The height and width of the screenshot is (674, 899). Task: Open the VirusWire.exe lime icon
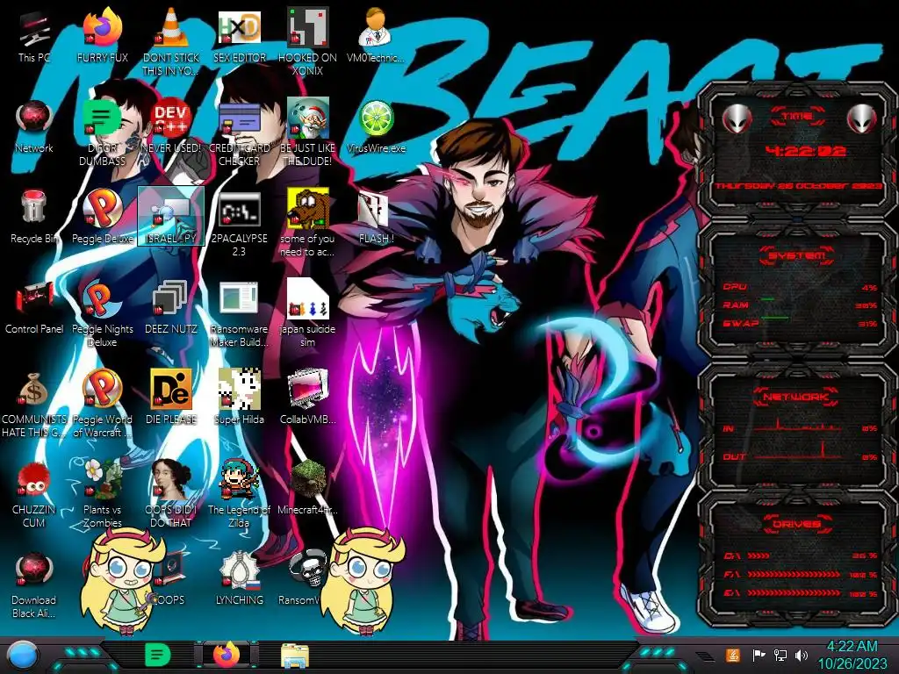click(x=376, y=126)
